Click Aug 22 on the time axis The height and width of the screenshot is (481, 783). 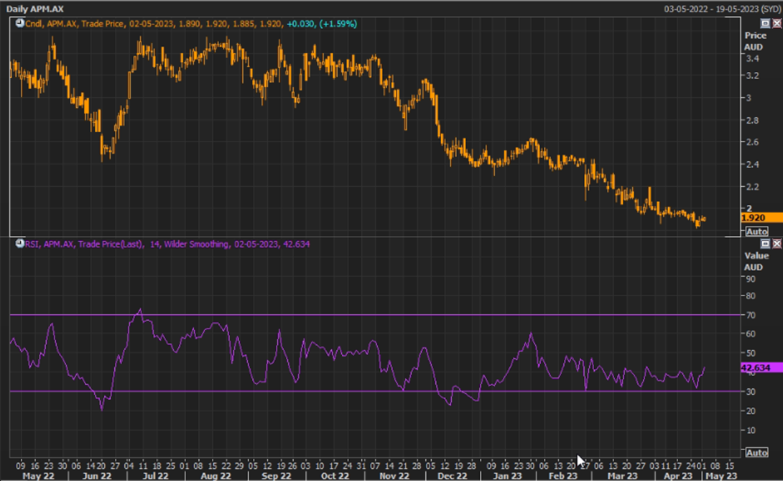pos(216,476)
